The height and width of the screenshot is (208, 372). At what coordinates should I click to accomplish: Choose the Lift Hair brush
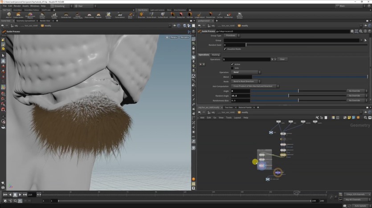[x=172, y=15]
